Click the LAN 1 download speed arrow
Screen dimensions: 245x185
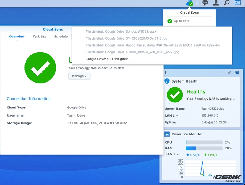205,155
